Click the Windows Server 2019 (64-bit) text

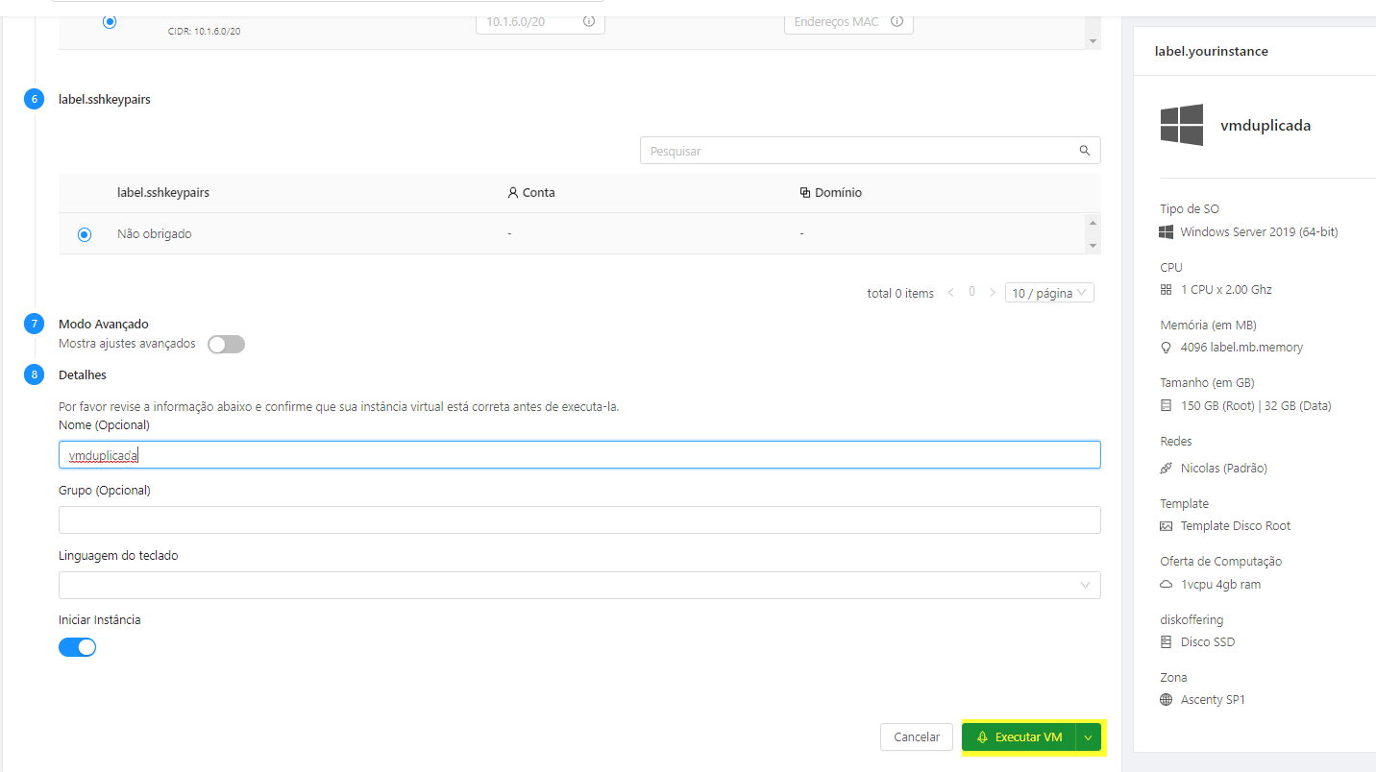pyautogui.click(x=1259, y=231)
